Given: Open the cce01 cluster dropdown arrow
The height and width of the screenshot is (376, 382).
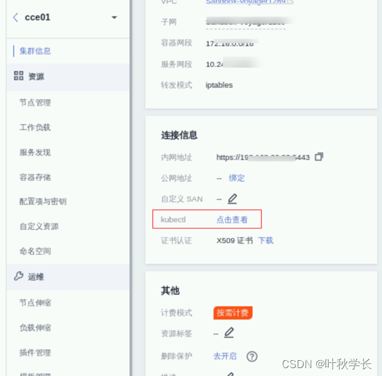Looking at the screenshot, I should pos(114,18).
